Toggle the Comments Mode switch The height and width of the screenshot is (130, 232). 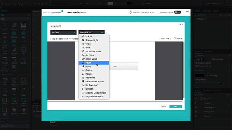[x=177, y=12]
